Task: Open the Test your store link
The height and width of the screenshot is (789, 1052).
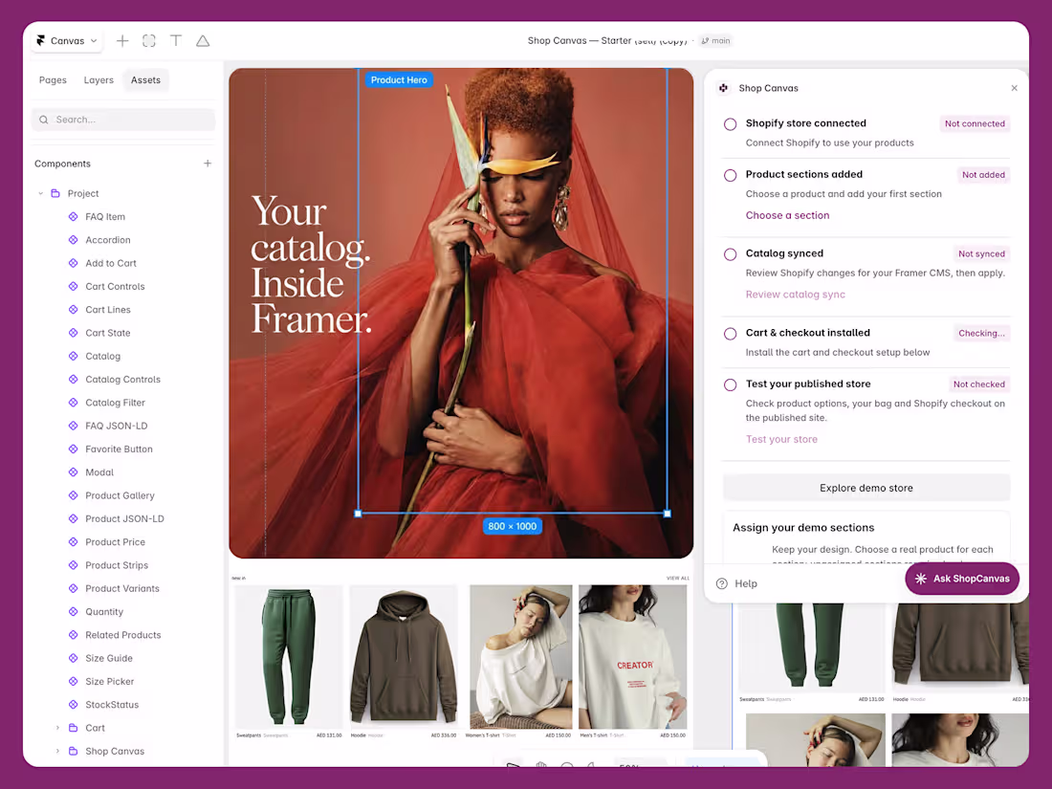Action: point(781,440)
